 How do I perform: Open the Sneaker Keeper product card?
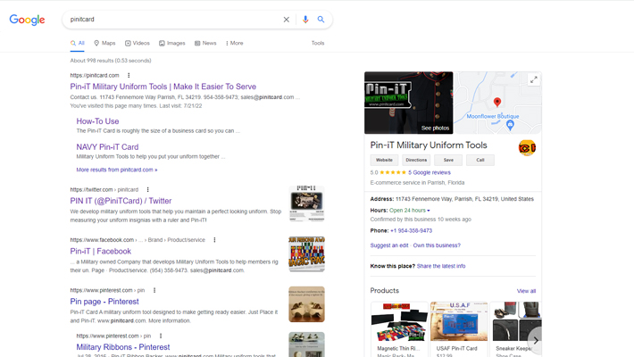pos(515,329)
